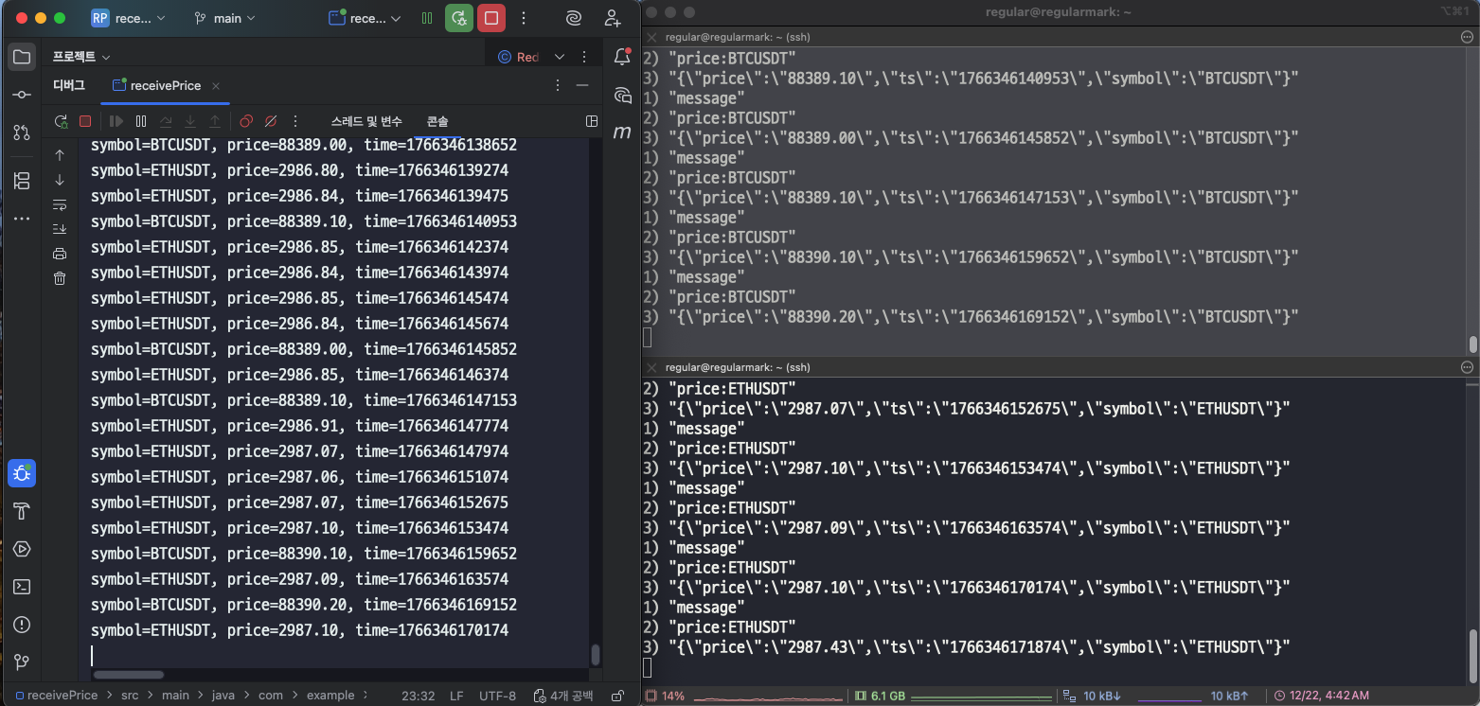Viewport: 1480px width, 706px height.
Task: View breakpoints double-circle icon
Action: tap(246, 121)
